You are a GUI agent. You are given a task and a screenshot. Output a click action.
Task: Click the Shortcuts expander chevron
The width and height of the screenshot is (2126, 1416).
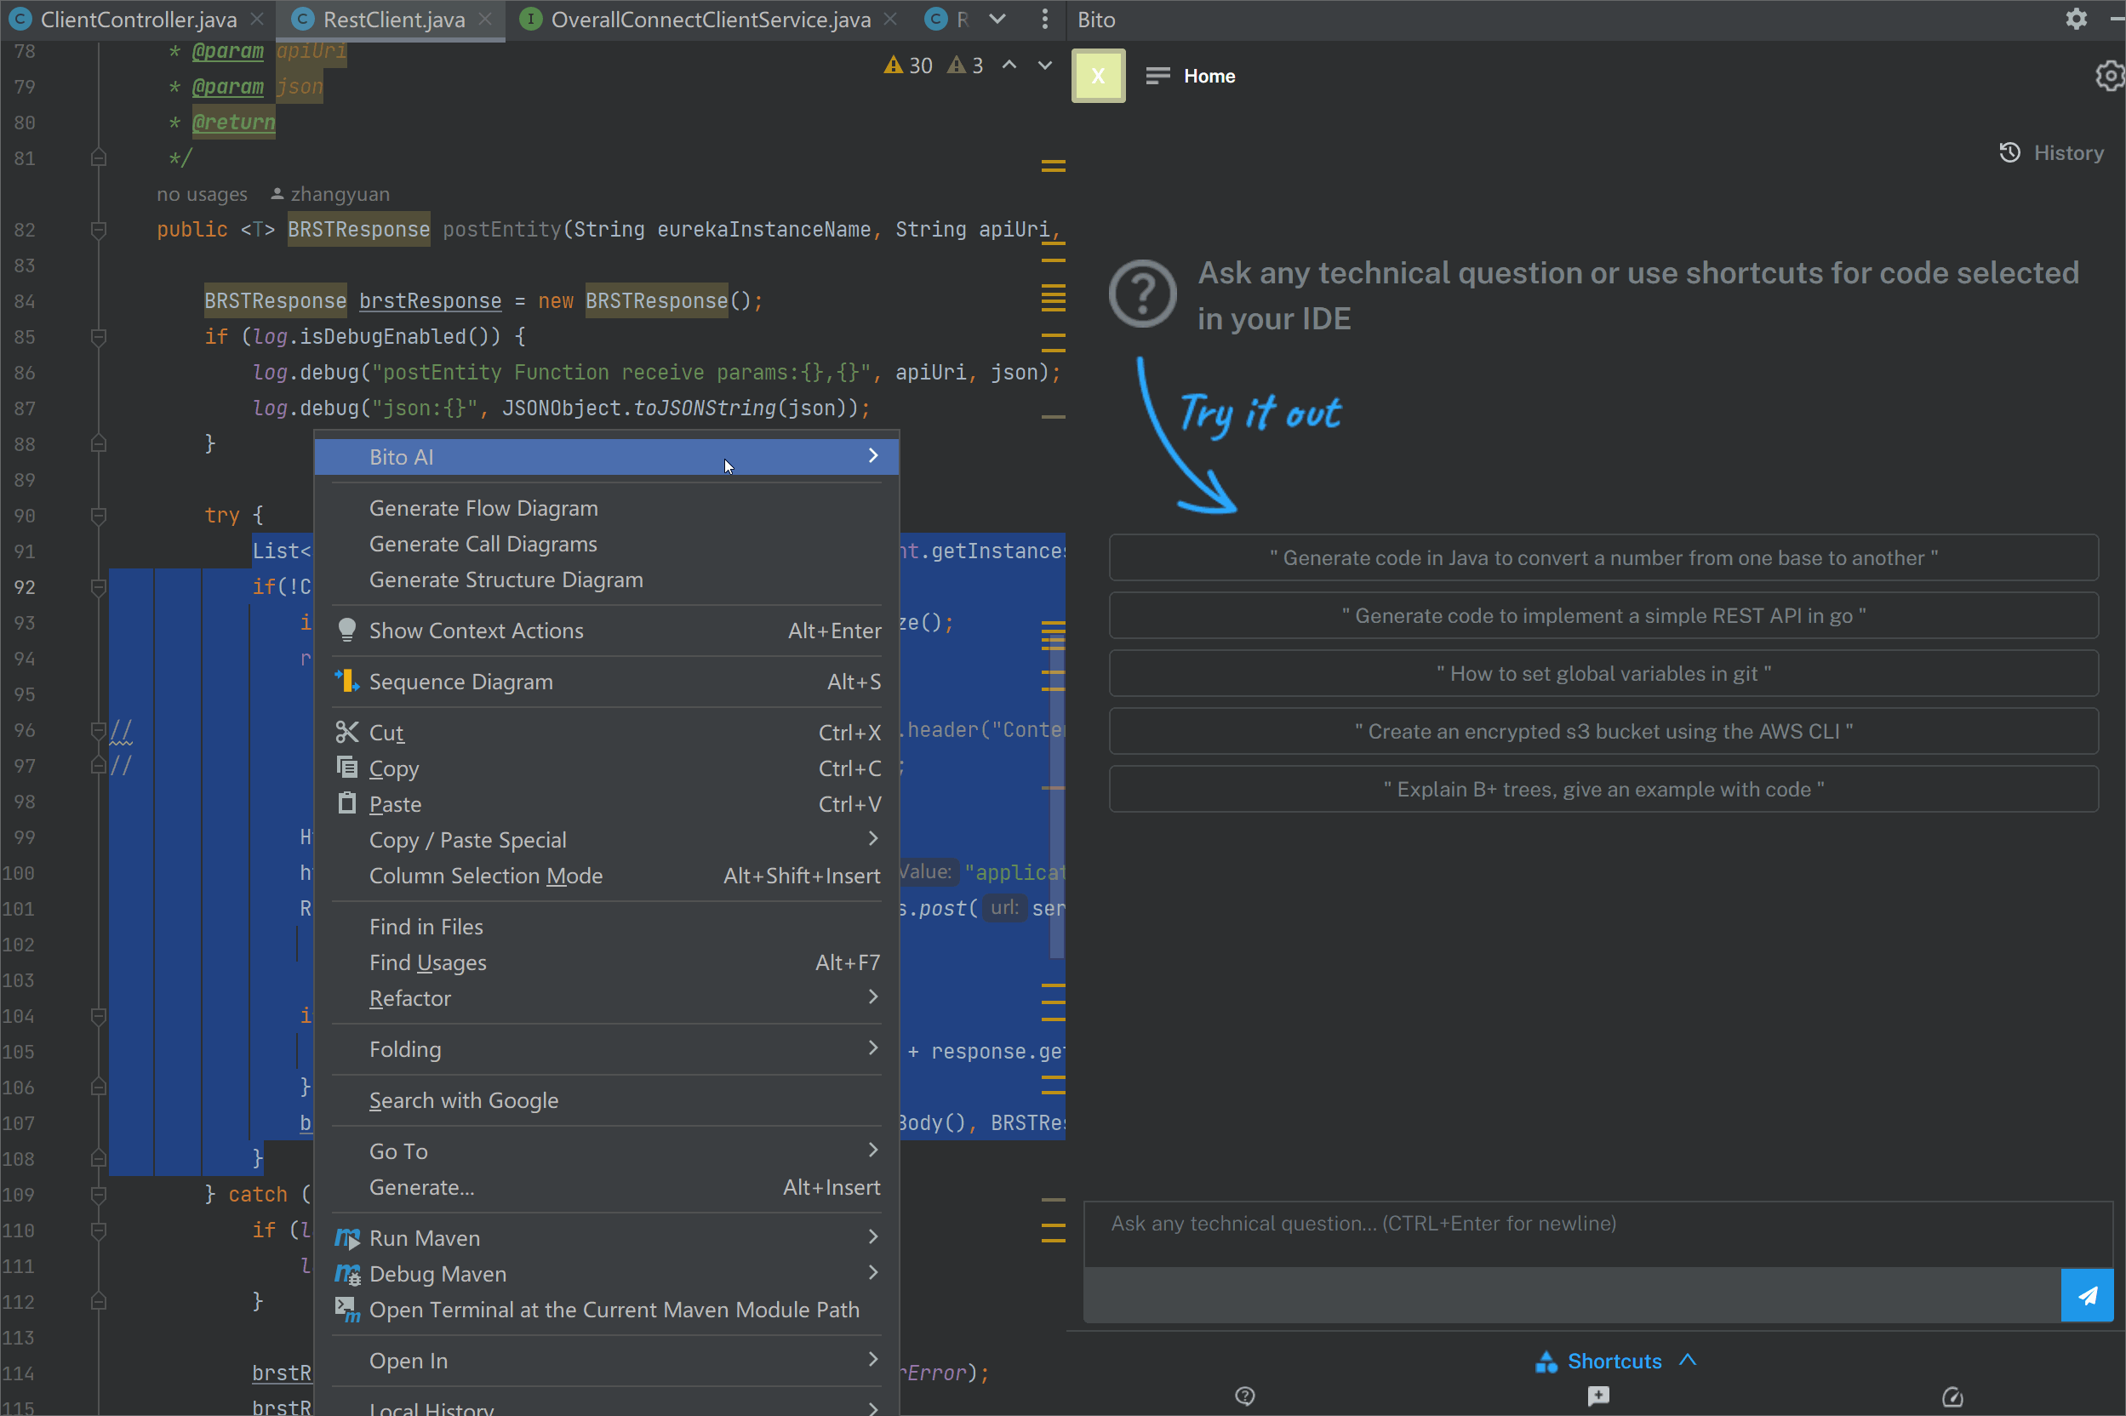[1689, 1359]
